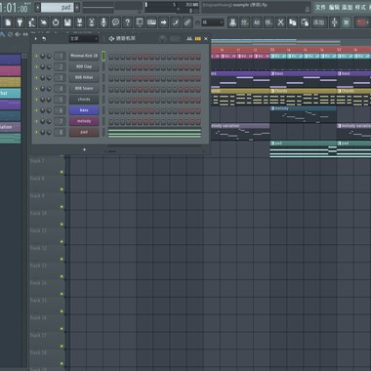Open the blue bass channel button
Viewport: 371px width, 371px height.
pyautogui.click(x=84, y=110)
